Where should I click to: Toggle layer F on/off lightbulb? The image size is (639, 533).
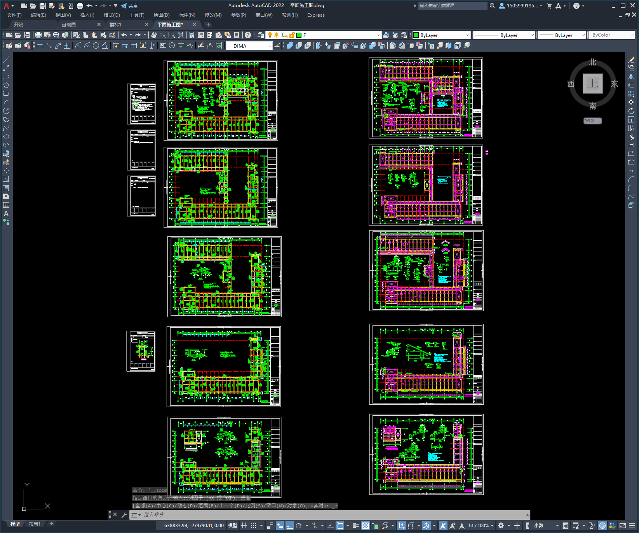point(270,35)
